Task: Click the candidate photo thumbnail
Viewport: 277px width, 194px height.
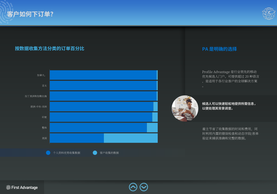Action: tap(185, 109)
